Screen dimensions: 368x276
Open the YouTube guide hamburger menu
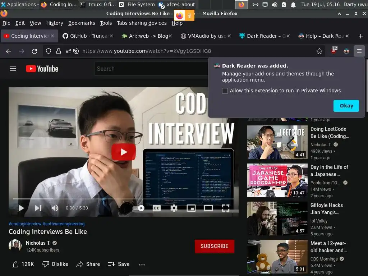(x=13, y=69)
